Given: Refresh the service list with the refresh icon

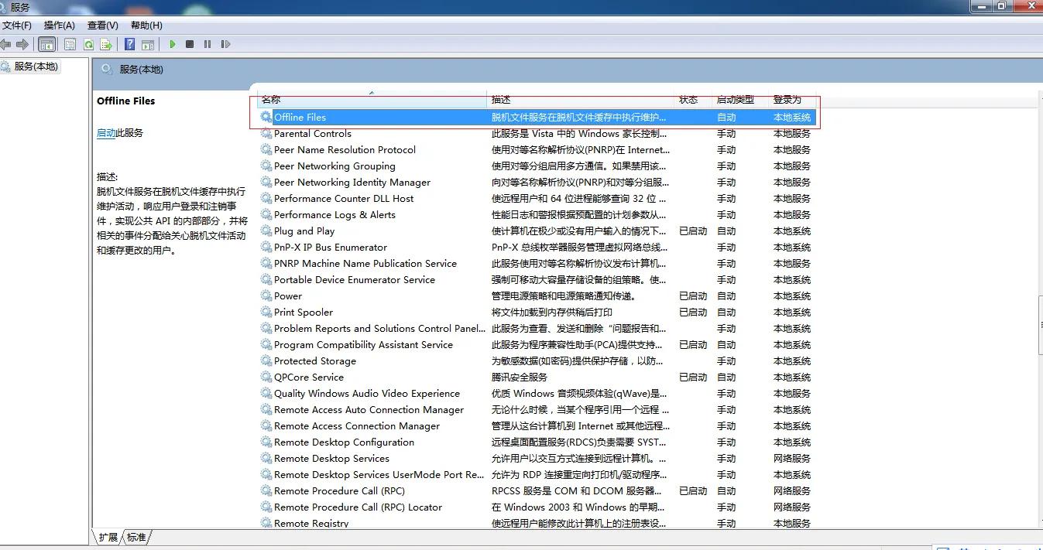Looking at the screenshot, I should [88, 44].
